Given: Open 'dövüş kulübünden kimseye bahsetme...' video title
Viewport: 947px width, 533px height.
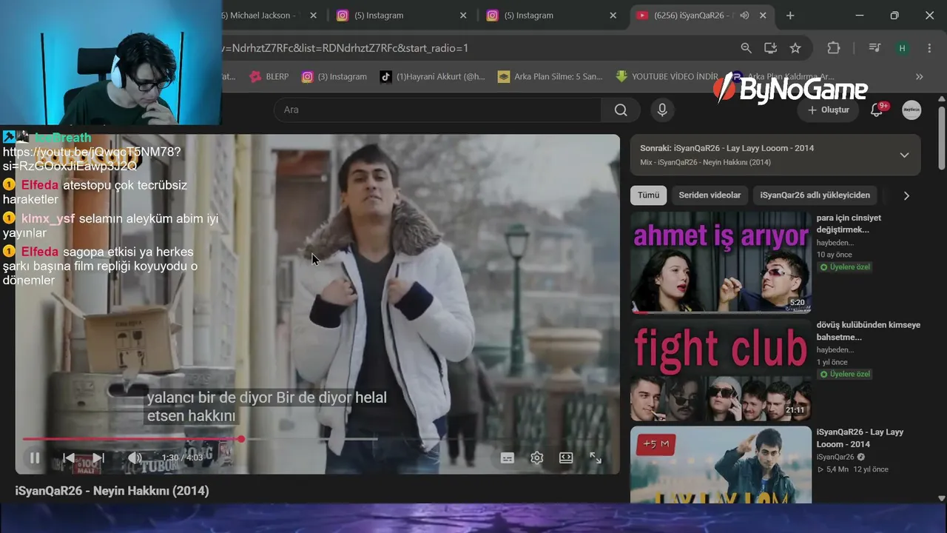Looking at the screenshot, I should point(869,331).
